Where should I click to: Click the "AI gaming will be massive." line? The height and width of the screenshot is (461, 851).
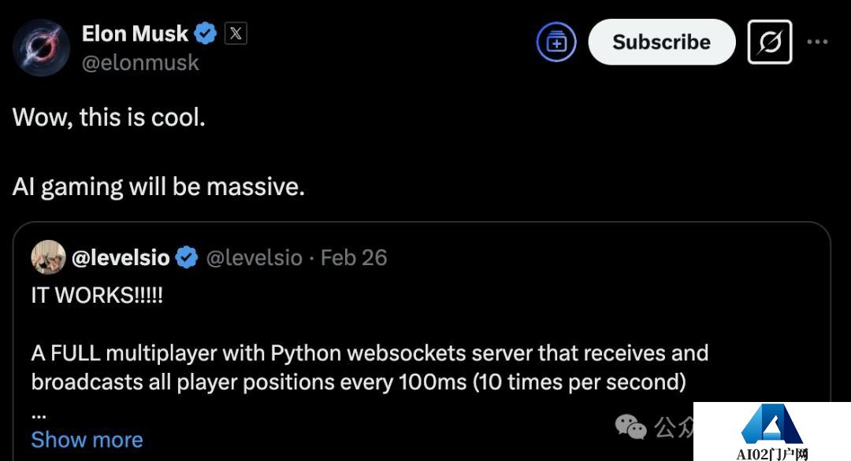coord(158,187)
